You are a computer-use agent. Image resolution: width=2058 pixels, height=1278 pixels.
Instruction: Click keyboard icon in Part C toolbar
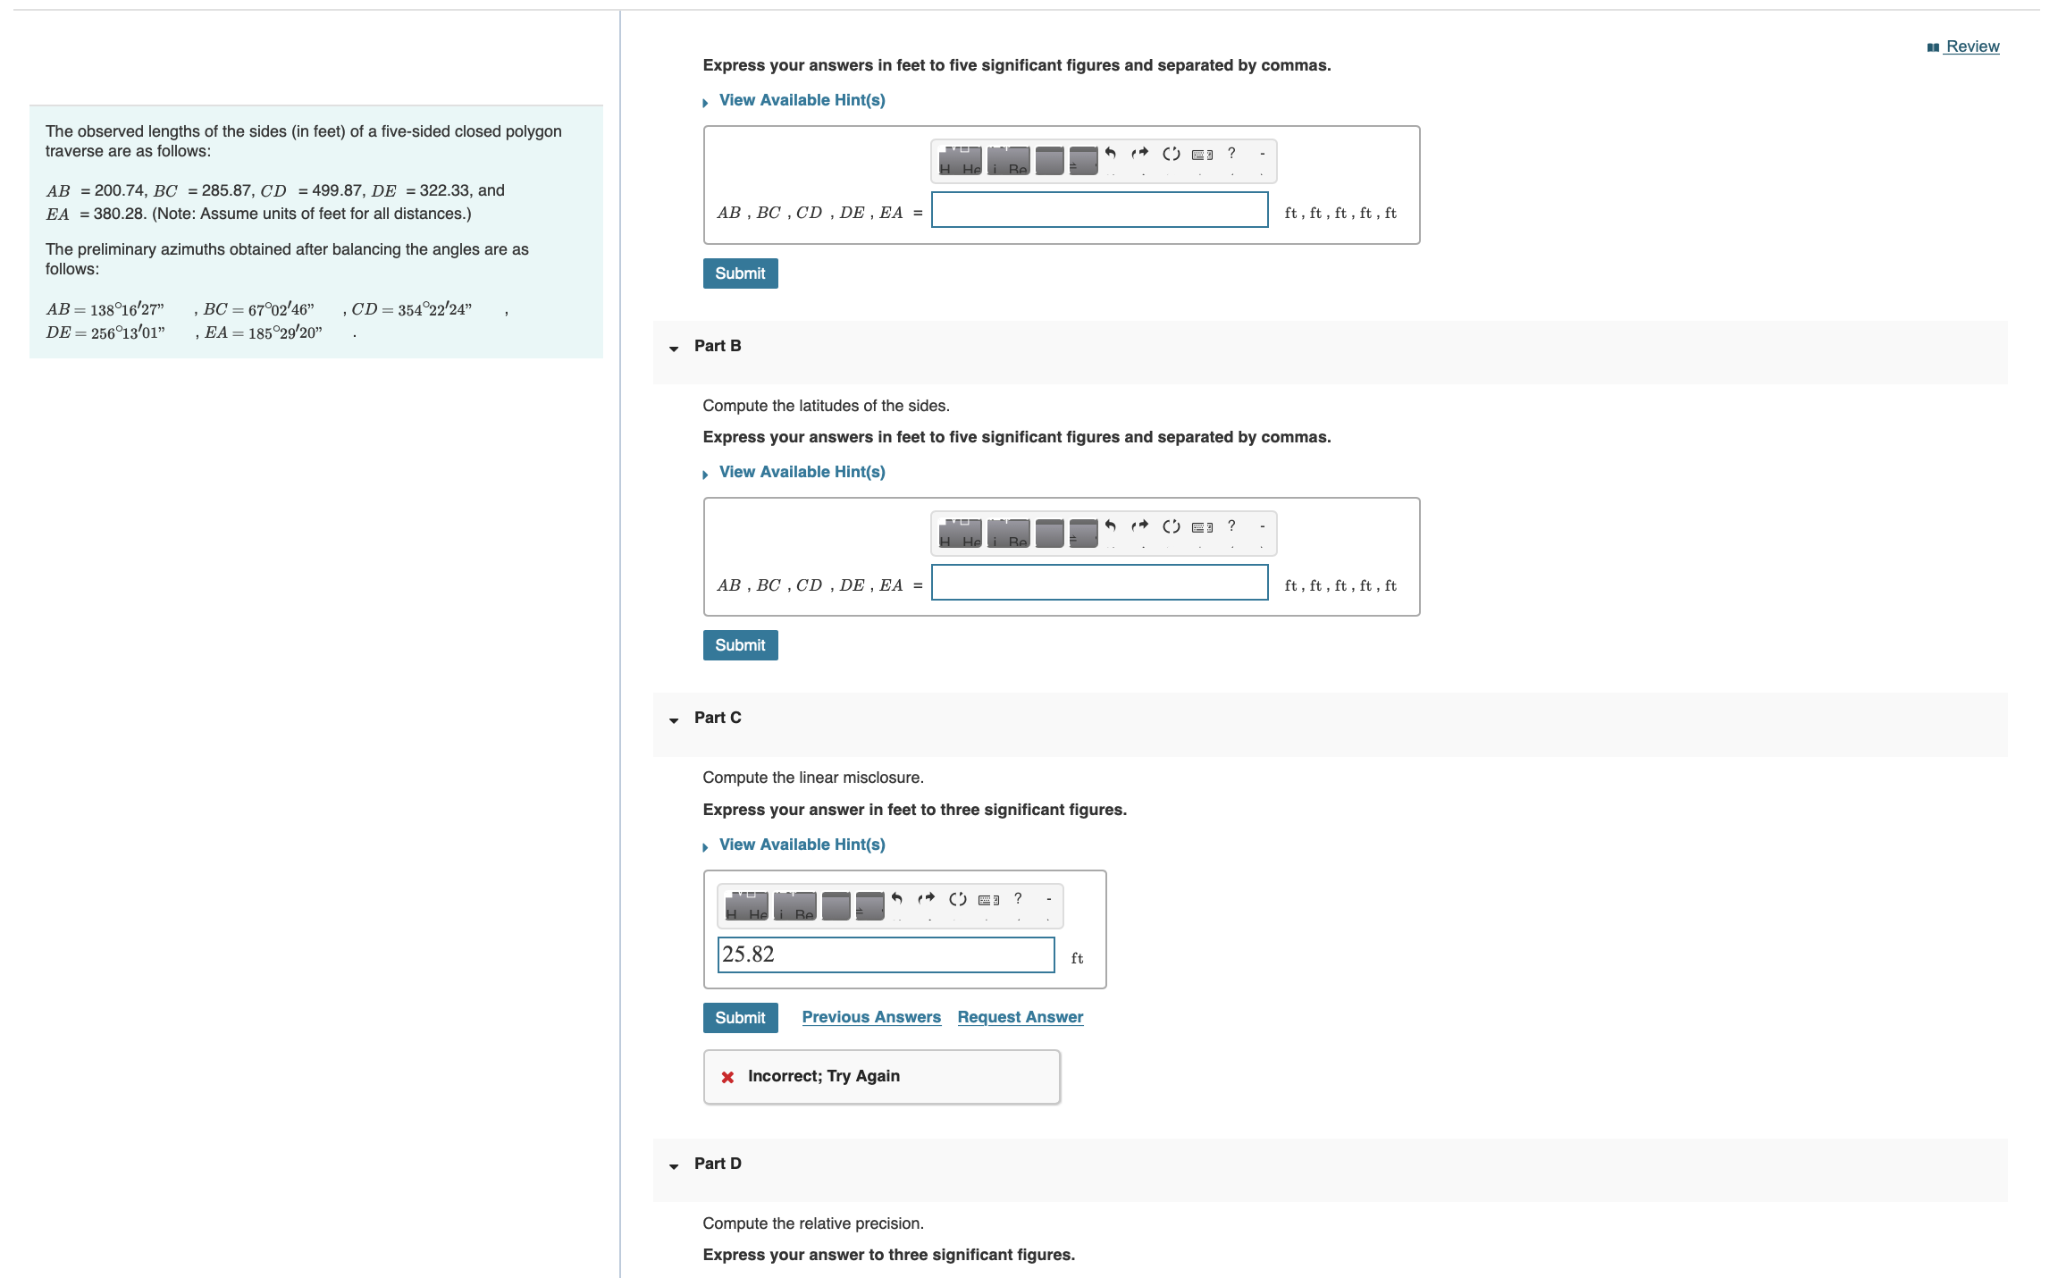(x=989, y=899)
